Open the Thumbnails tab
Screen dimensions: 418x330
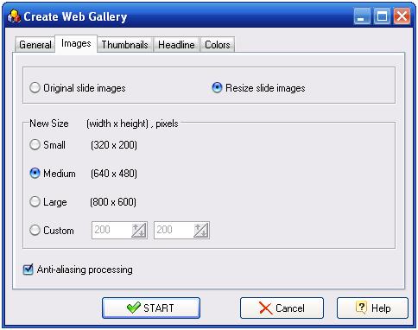124,45
